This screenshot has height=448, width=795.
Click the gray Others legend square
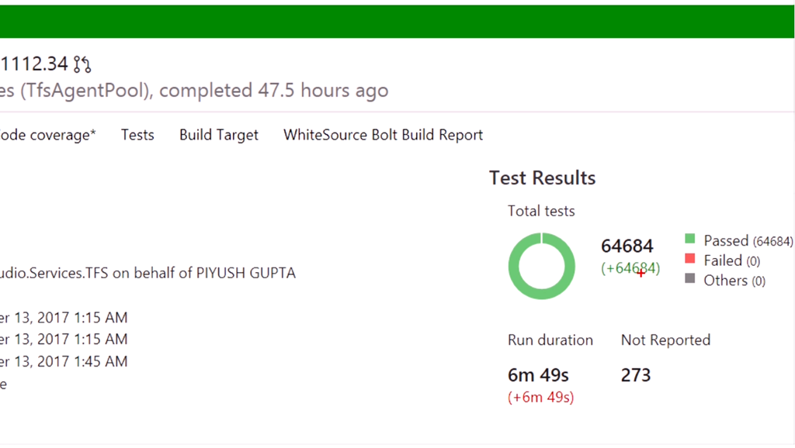[690, 279]
